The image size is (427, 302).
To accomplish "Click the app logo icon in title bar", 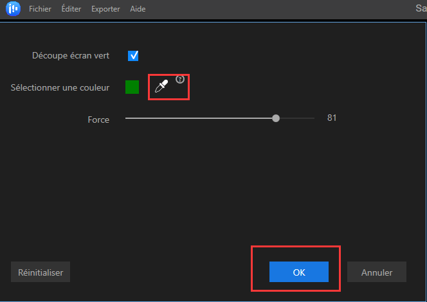I will 13,10.
